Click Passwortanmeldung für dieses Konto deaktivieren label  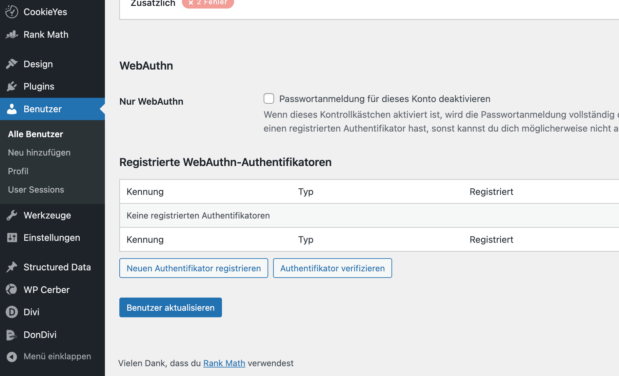tap(385, 99)
